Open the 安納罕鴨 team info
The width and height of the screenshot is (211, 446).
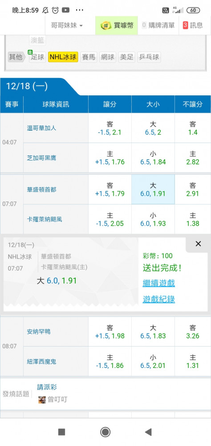click(39, 331)
